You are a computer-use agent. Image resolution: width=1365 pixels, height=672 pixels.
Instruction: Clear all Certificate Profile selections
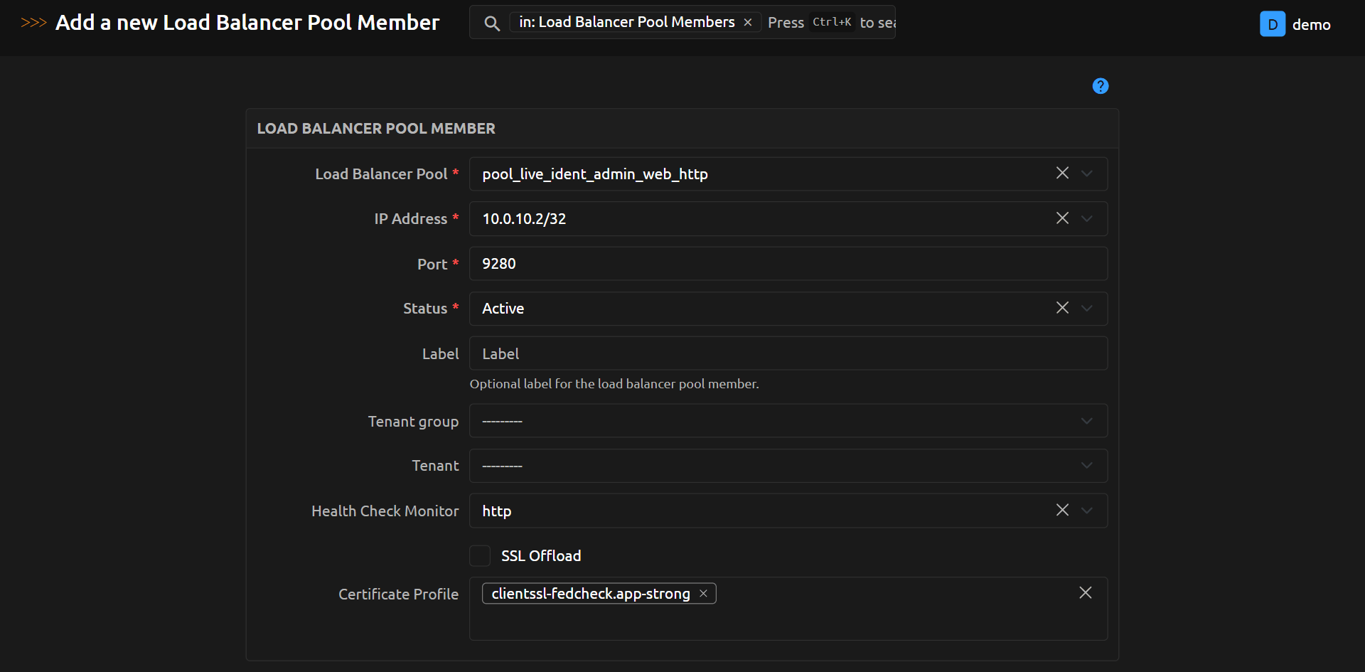pyautogui.click(x=1085, y=593)
